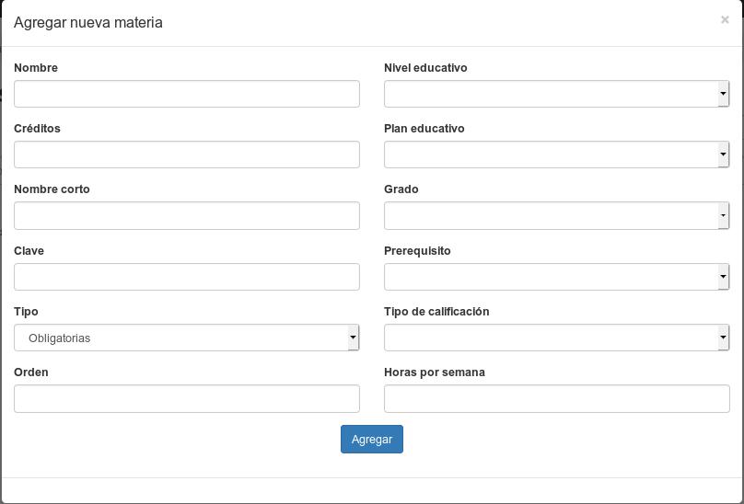This screenshot has width=744, height=504.
Task: Select the Clave input box
Action: [x=187, y=277]
